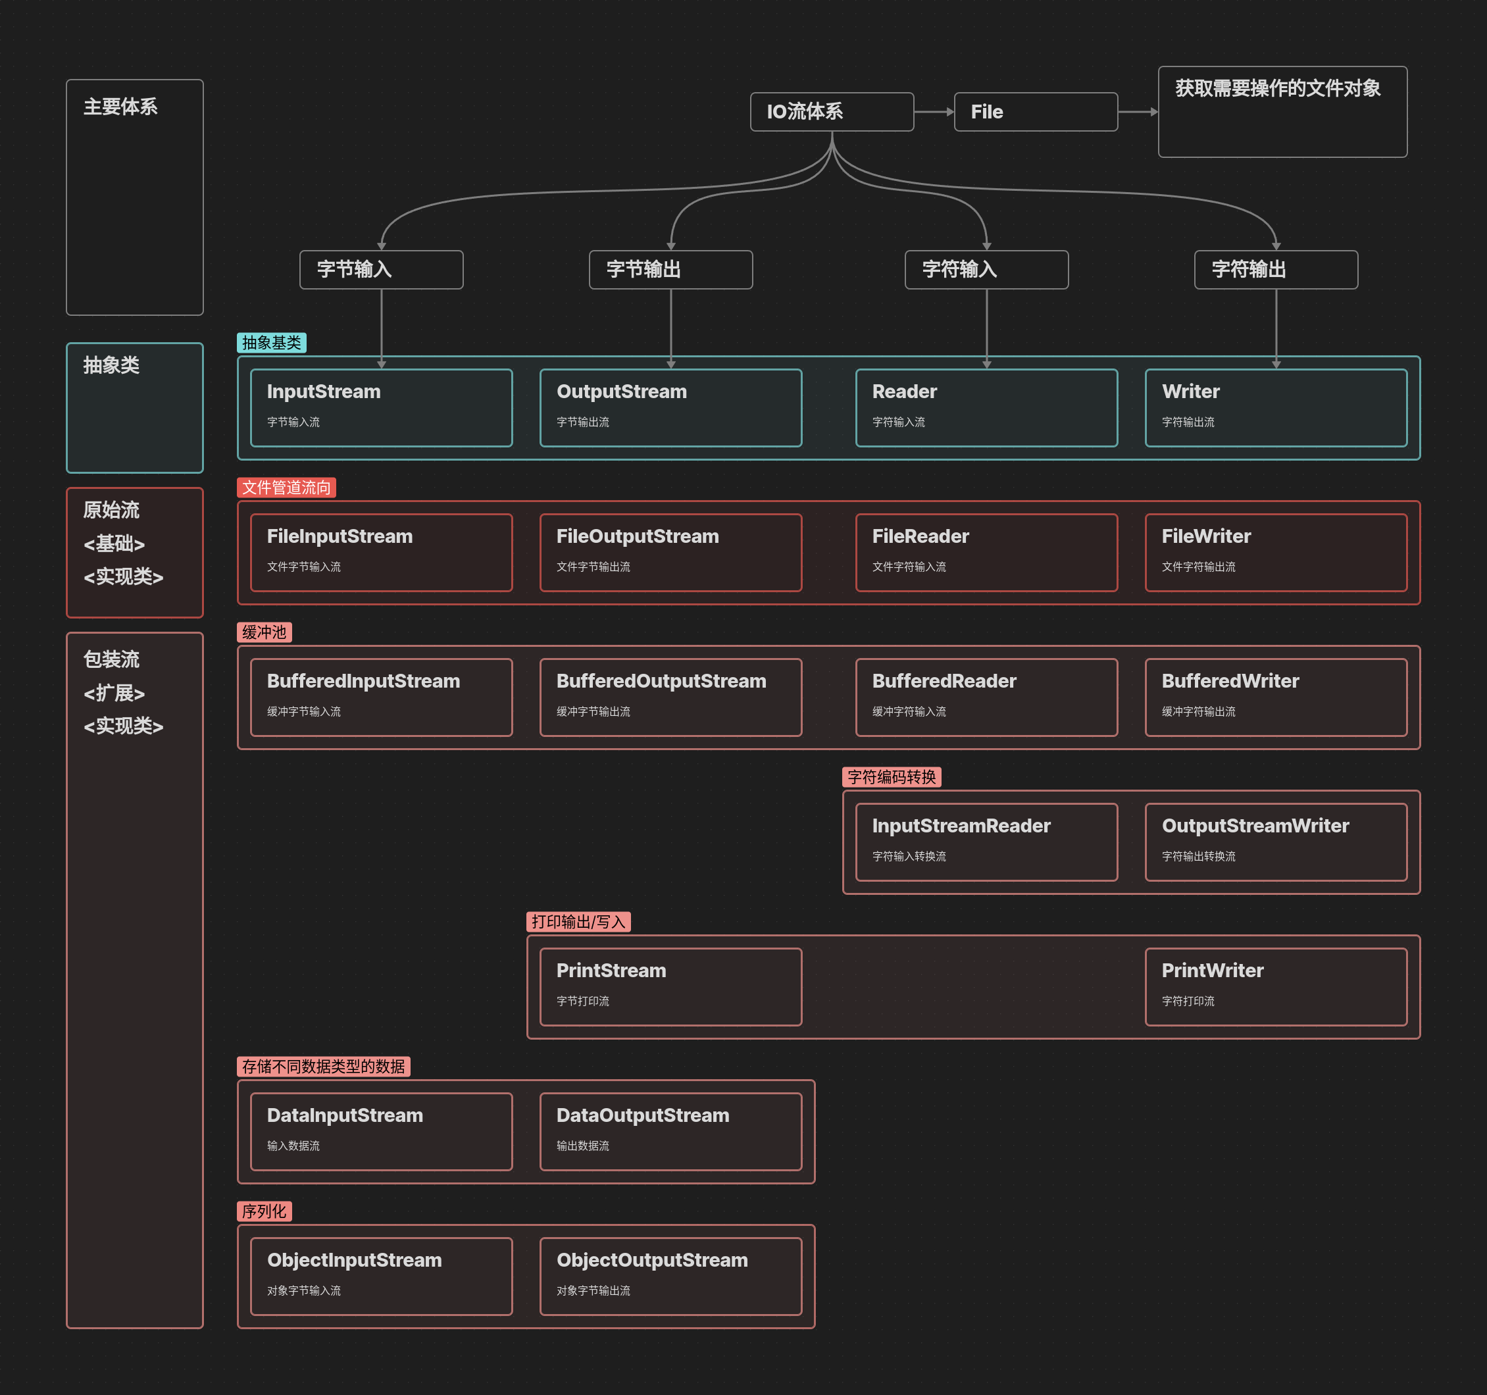Click the 字节输入 category node

point(381,269)
